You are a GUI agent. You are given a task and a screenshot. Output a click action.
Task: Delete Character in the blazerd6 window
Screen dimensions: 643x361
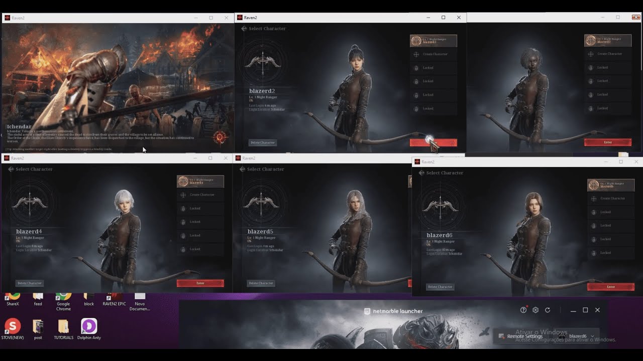(440, 287)
